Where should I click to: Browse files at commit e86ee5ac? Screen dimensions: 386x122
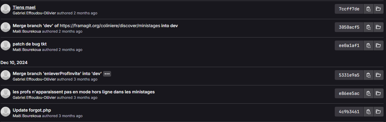378,93
